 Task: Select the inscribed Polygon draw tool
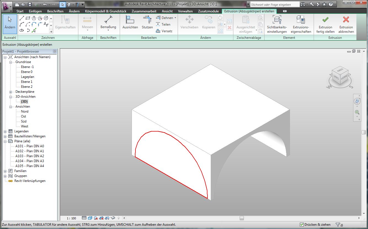click(34, 18)
